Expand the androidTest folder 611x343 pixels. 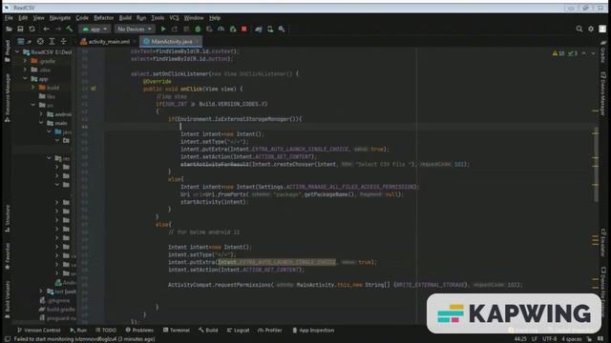pyautogui.click(x=41, y=114)
